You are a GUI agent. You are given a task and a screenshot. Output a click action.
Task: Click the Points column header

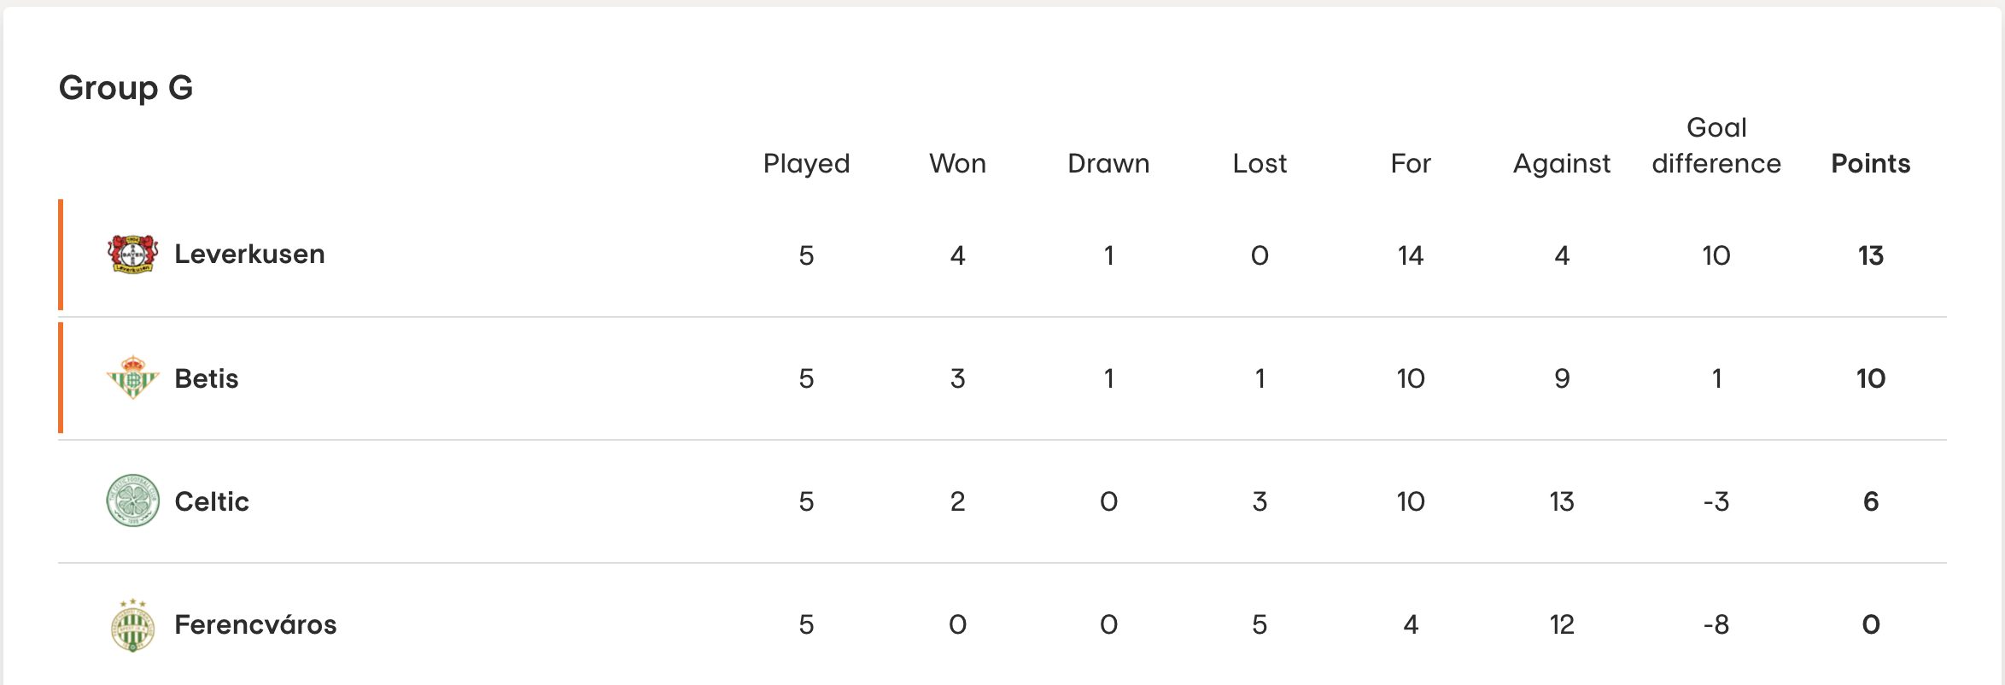[1870, 163]
